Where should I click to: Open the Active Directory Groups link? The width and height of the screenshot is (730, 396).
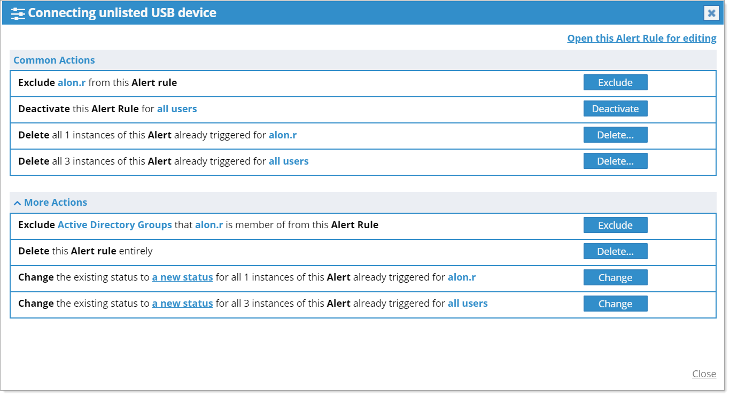point(114,225)
